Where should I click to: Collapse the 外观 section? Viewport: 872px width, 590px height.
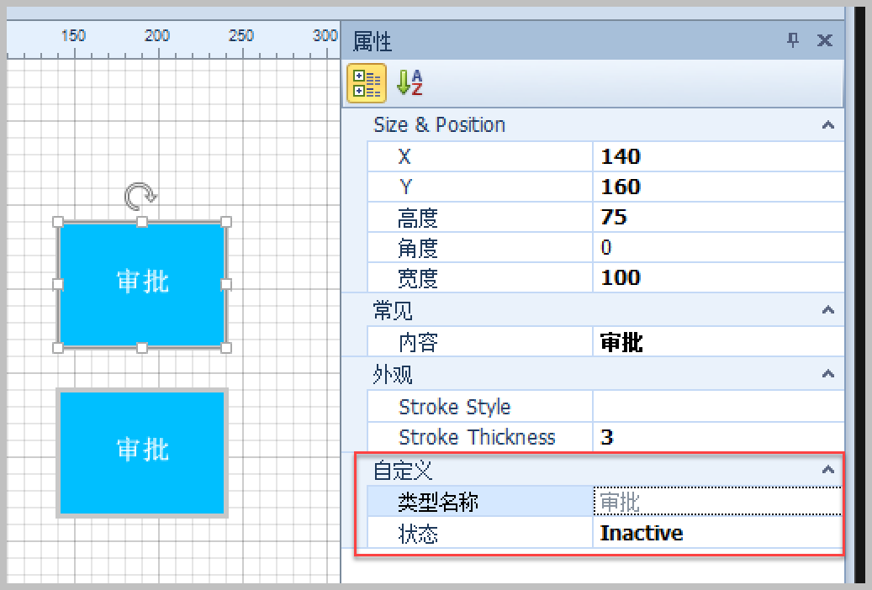[828, 374]
